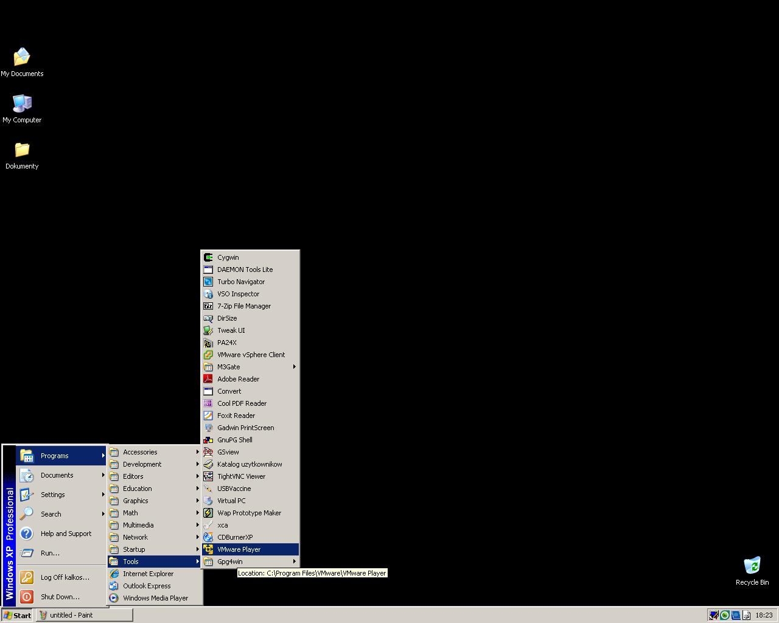Open the My Documents desktop icon

pyautogui.click(x=22, y=58)
